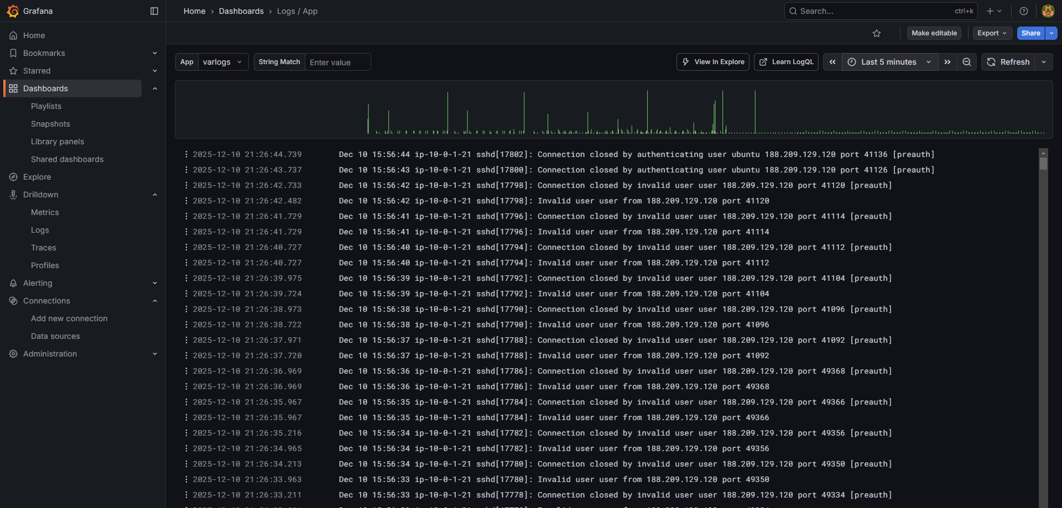1062x508 pixels.
Task: Star this dashboard as favorite
Action: pyautogui.click(x=877, y=33)
